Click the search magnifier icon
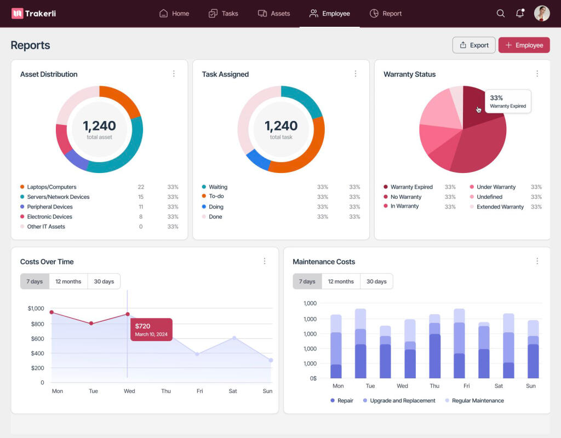Screen dimensions: 561x438 [500, 14]
